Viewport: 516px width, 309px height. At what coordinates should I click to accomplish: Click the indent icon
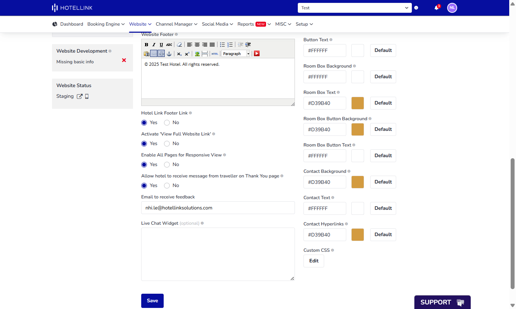pyautogui.click(x=248, y=45)
